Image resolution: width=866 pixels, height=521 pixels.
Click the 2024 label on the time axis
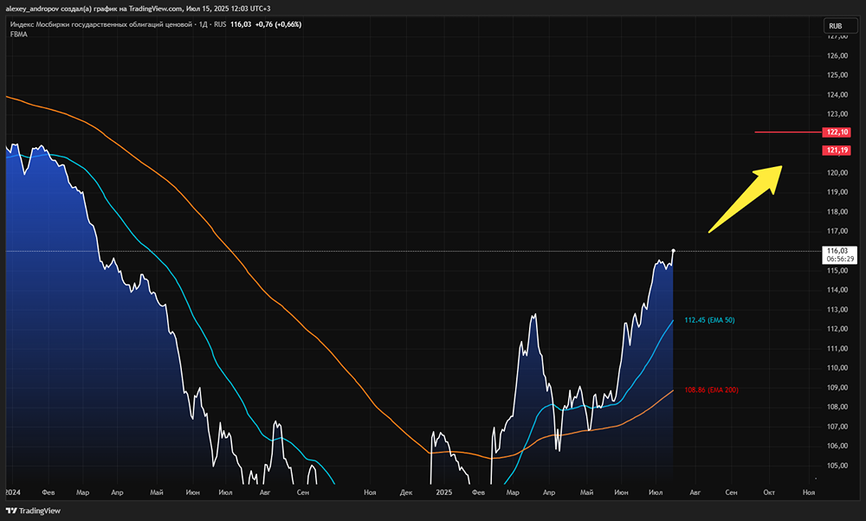(x=13, y=492)
